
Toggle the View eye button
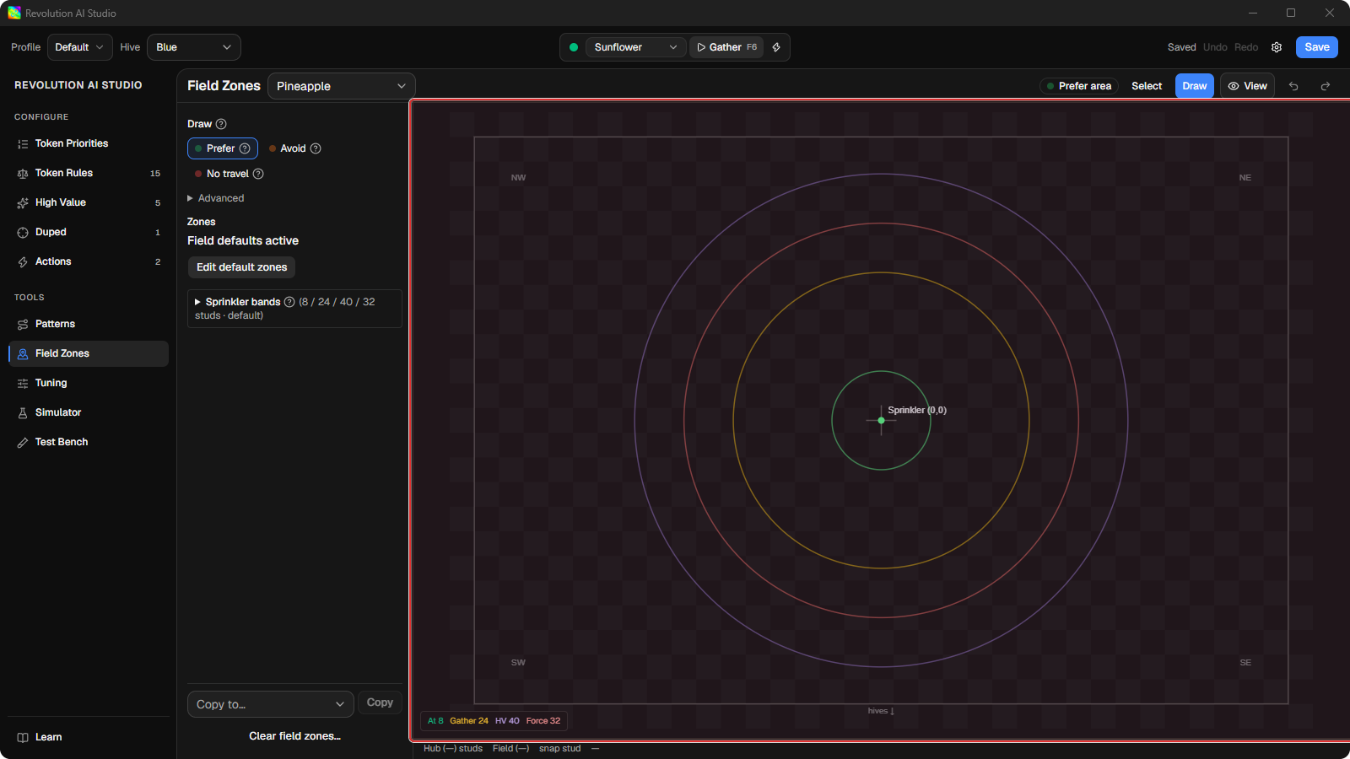(x=1247, y=86)
